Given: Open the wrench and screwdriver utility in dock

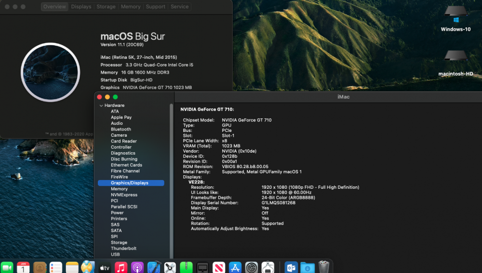Looking at the screenshot, I should pos(170,268).
